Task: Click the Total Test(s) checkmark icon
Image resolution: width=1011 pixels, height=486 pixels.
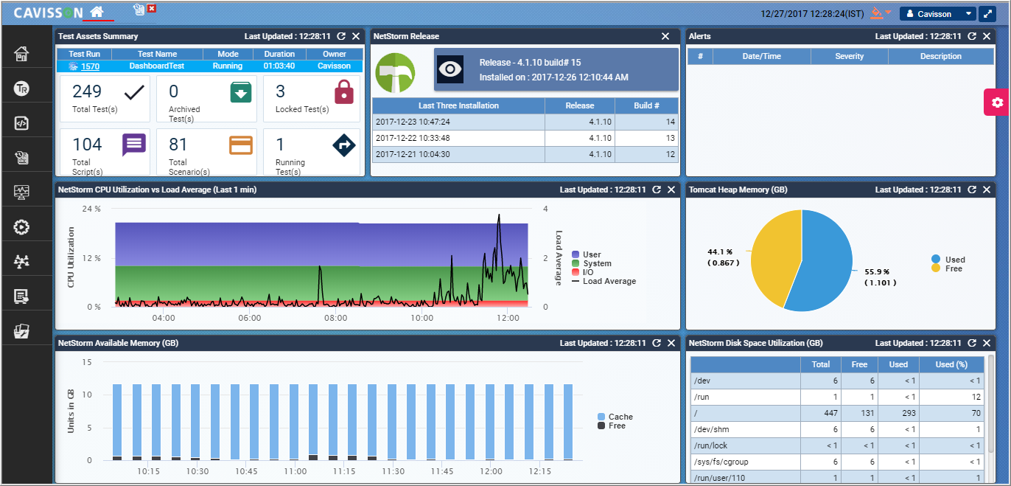Action: click(135, 92)
